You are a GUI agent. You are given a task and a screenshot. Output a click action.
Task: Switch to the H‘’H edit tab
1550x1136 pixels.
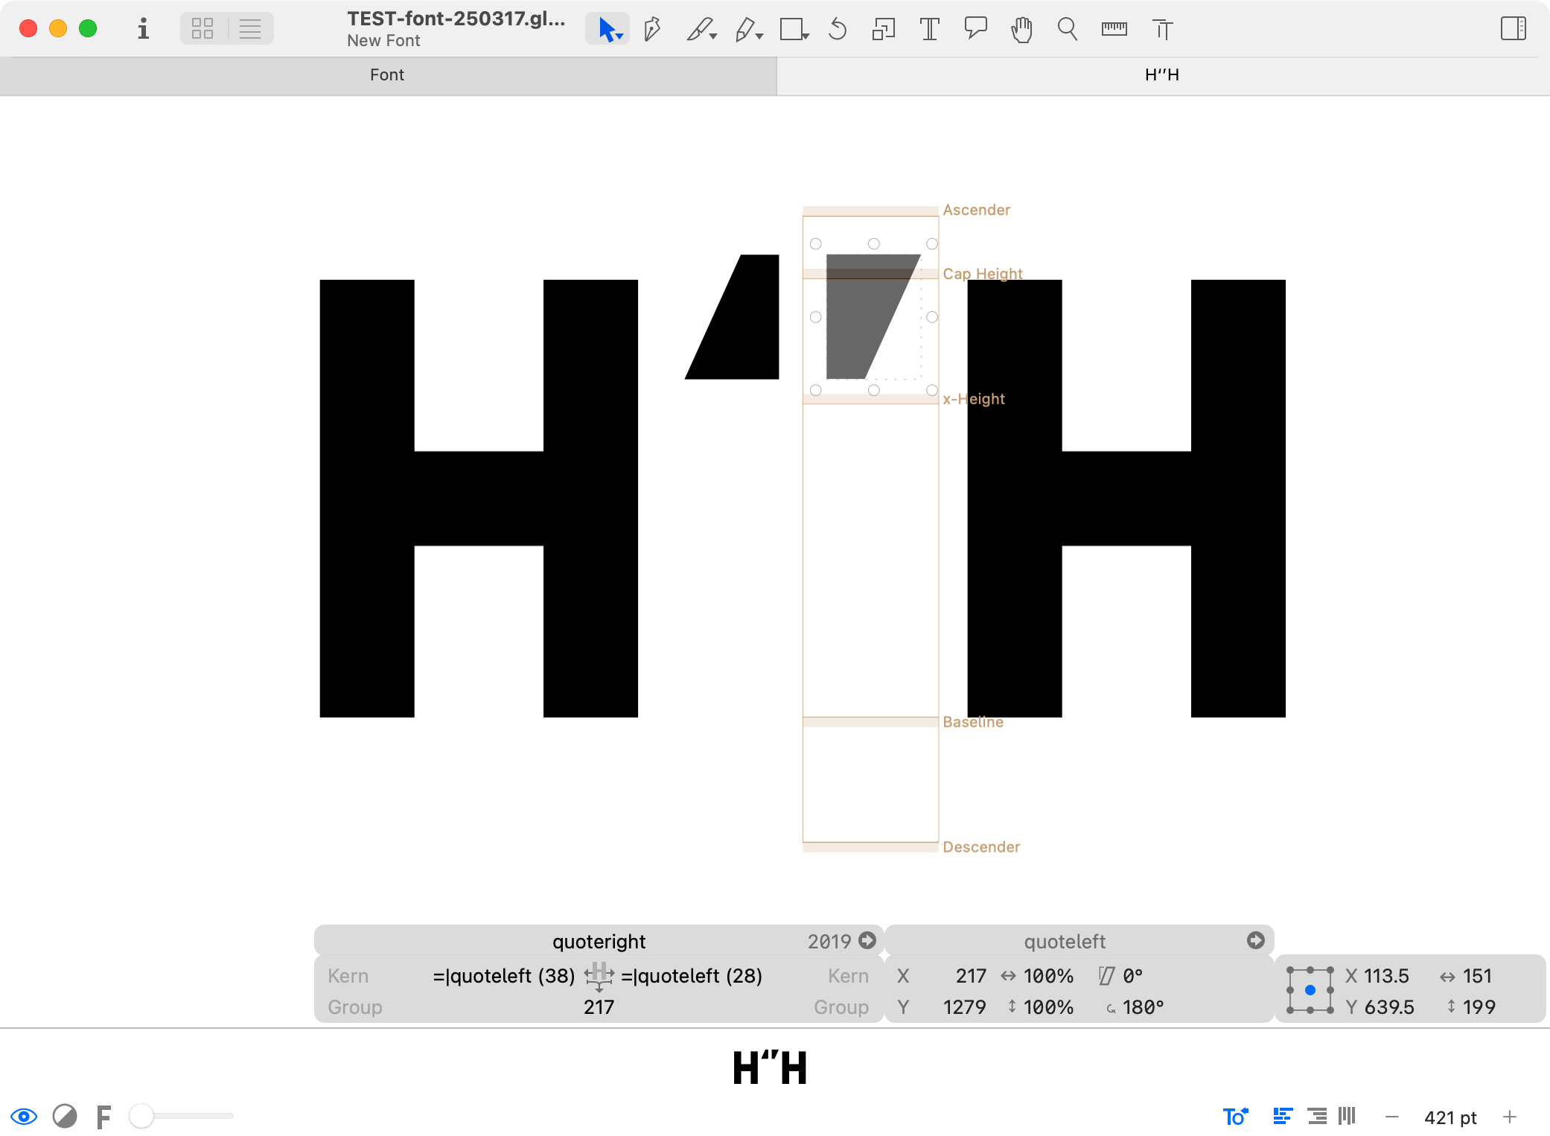pyautogui.click(x=1162, y=75)
